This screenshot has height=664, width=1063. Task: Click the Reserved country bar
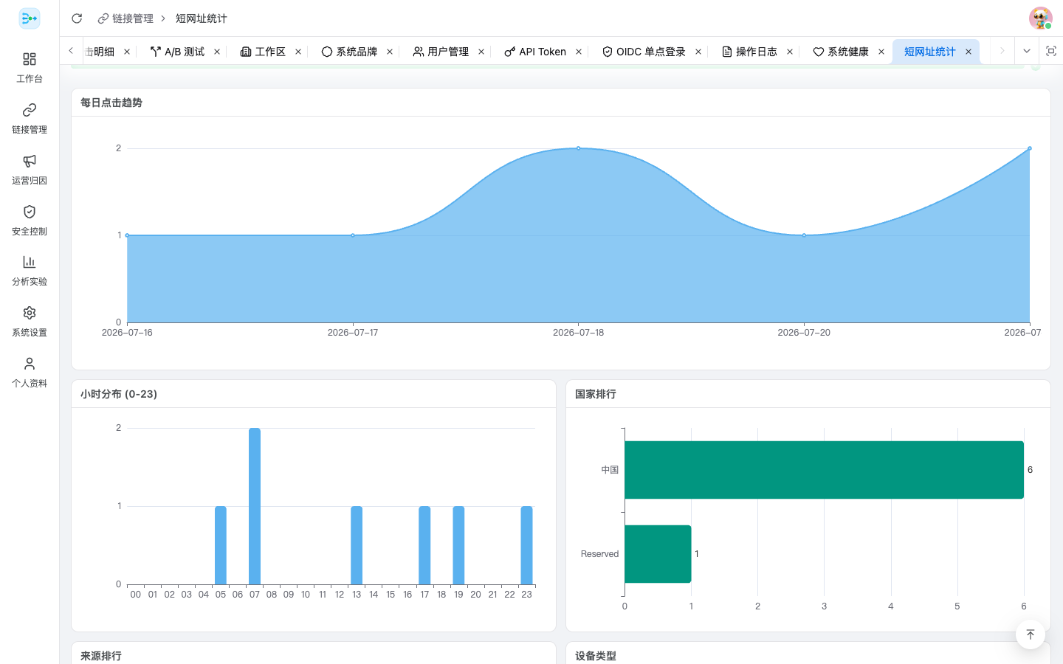coord(658,554)
